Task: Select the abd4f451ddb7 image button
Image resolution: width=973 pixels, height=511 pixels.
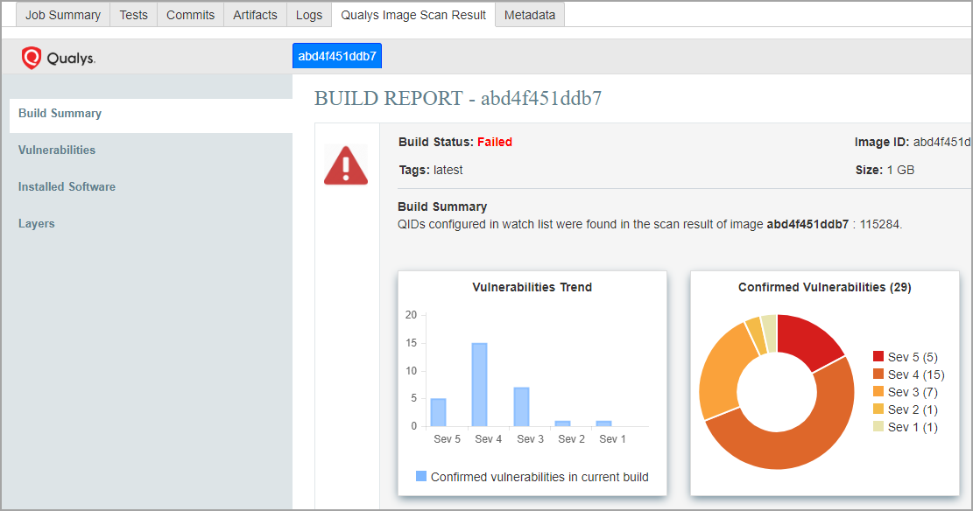Action: click(x=337, y=56)
